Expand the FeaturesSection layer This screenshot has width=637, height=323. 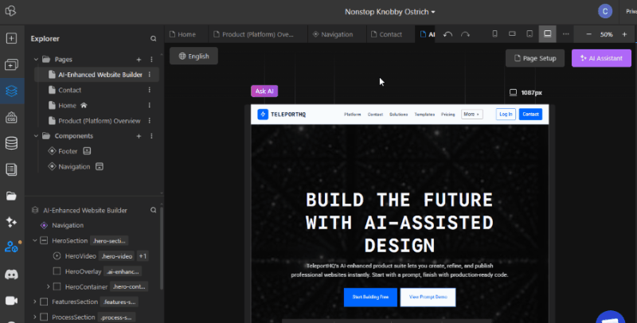[x=35, y=302]
